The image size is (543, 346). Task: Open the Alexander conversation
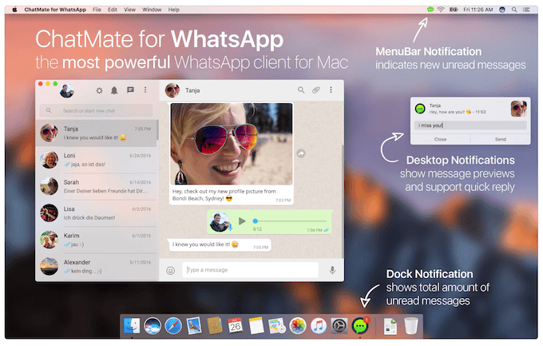97,267
